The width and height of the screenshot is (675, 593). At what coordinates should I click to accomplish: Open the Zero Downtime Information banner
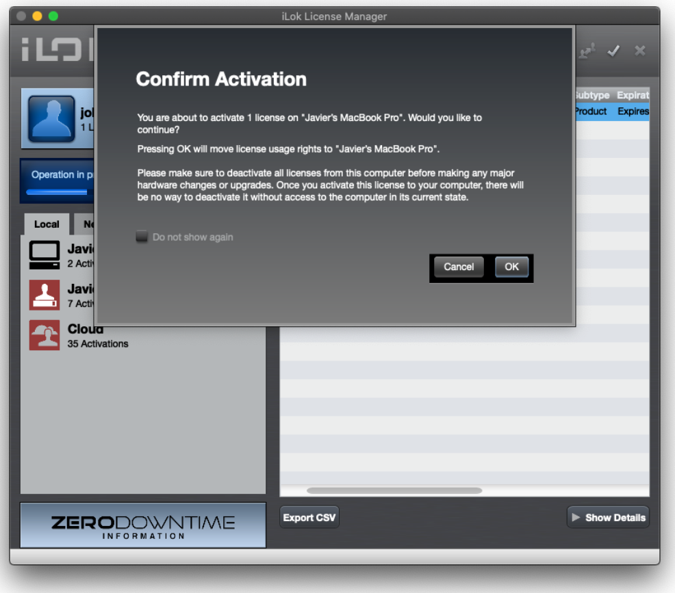tap(143, 525)
